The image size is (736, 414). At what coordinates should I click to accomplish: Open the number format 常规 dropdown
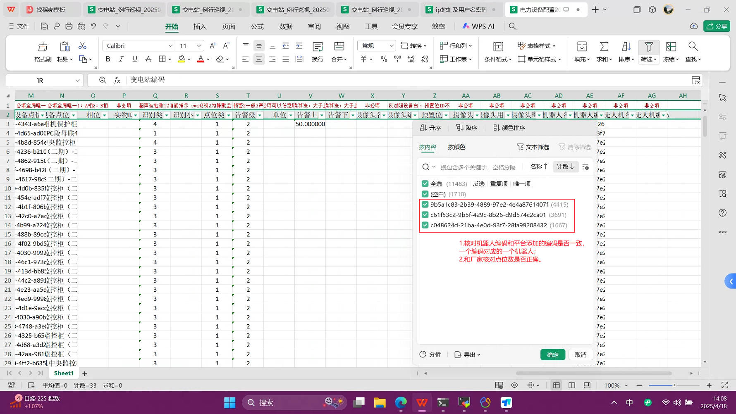pos(391,46)
